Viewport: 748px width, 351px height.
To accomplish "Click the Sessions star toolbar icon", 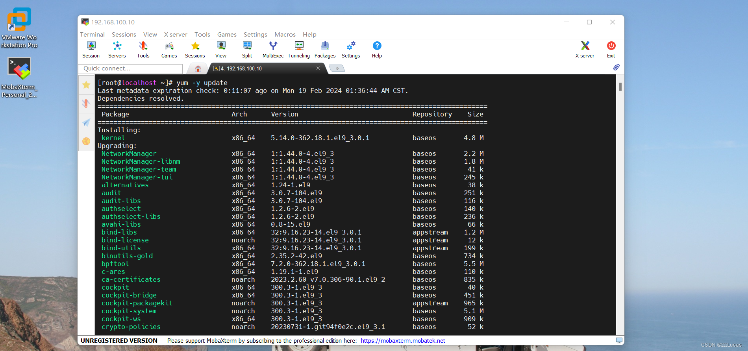I will (195, 50).
